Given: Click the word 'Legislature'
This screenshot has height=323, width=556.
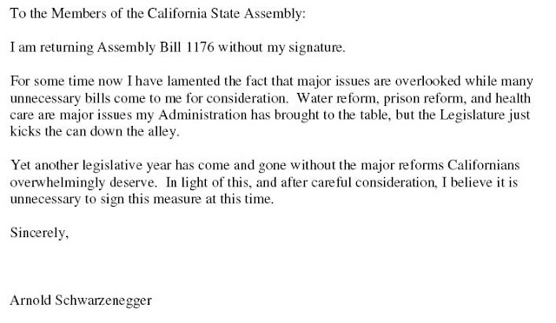Looking at the screenshot, I should click(x=473, y=115).
